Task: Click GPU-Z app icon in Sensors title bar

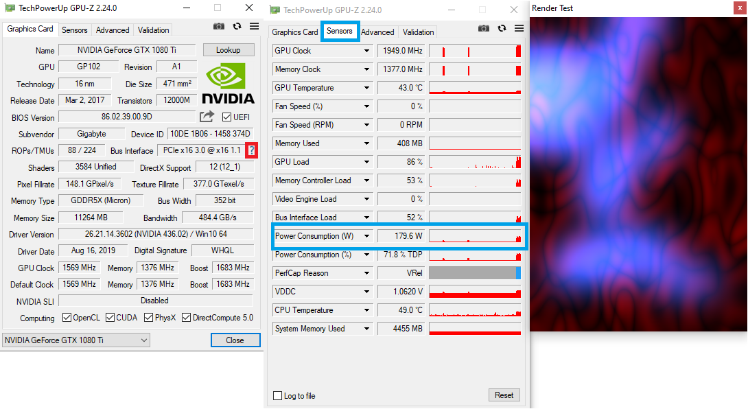Action: tap(274, 10)
